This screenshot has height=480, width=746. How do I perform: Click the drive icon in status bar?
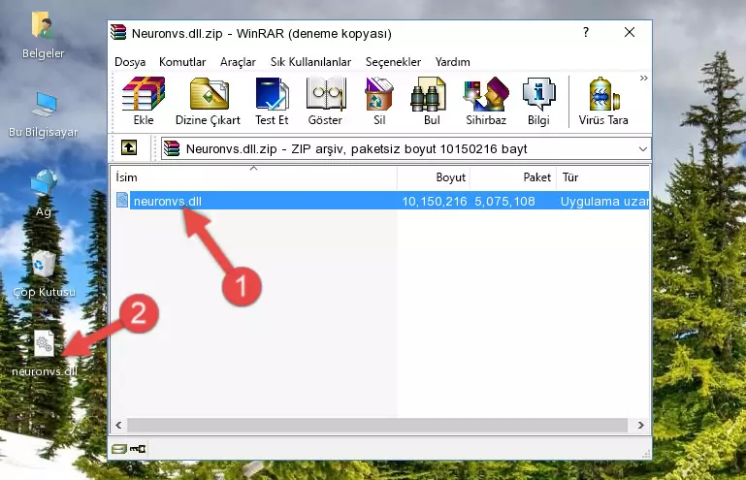coord(119,448)
